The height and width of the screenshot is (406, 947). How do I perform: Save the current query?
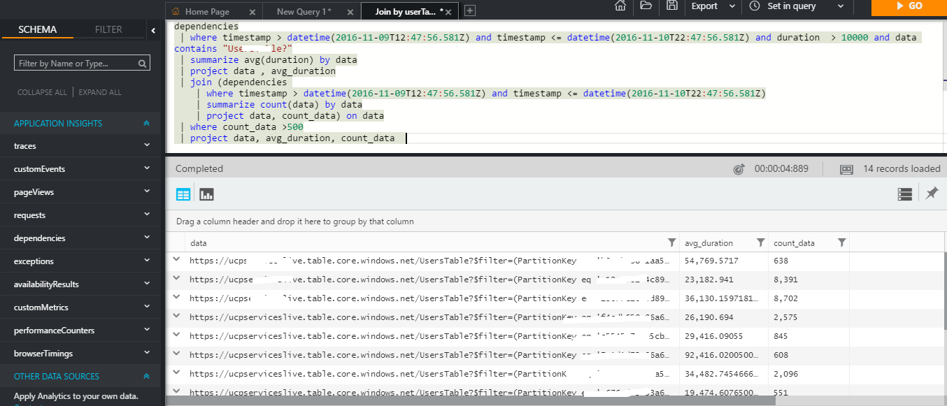pos(671,7)
